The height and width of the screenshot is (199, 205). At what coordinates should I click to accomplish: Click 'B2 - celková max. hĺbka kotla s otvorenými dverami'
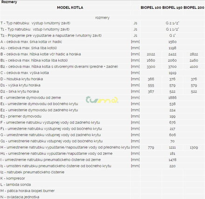(59, 66)
